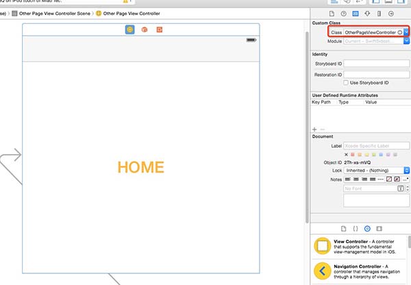
Task: Click the Restoration ID text field
Action: 376,73
